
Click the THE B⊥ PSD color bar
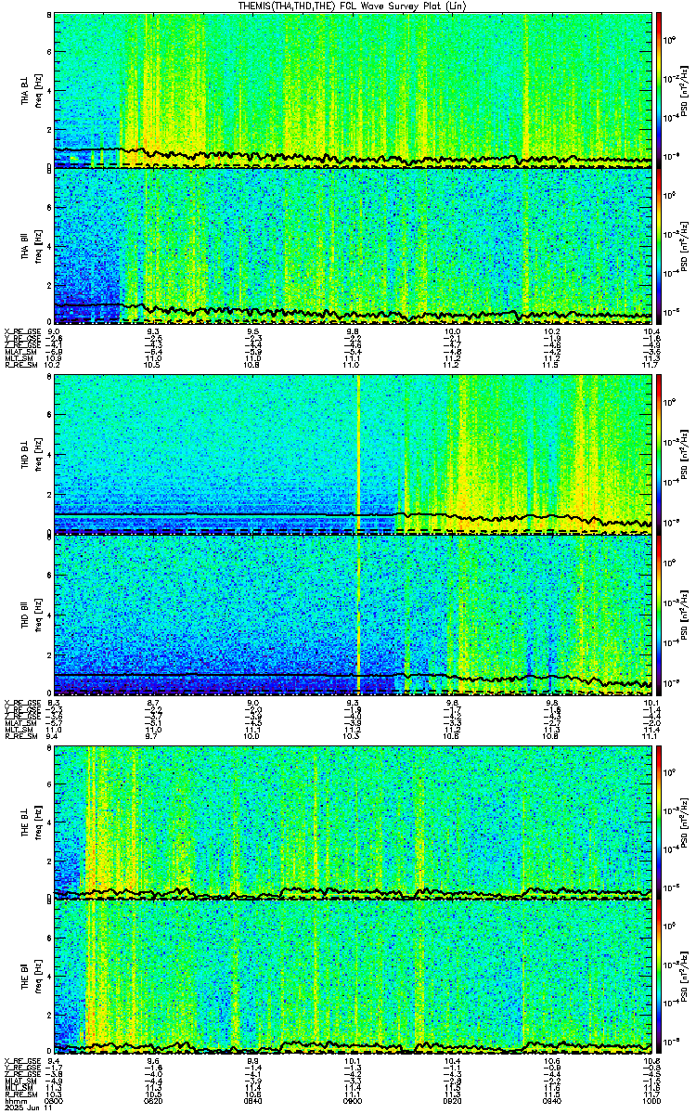click(658, 821)
